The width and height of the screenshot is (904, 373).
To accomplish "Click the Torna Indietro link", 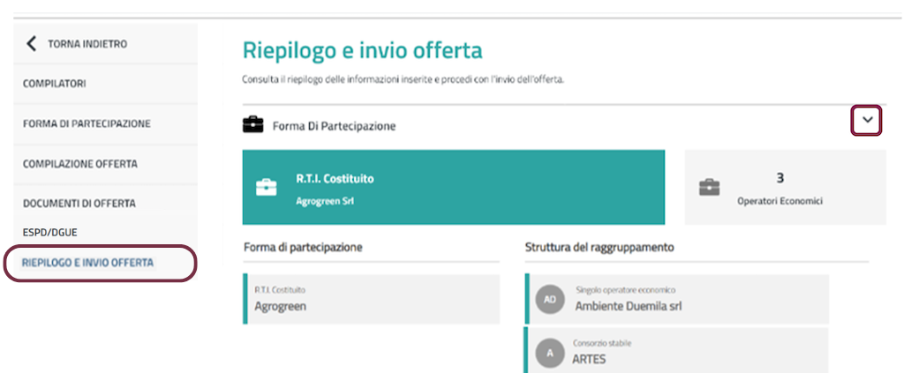I will tap(87, 43).
